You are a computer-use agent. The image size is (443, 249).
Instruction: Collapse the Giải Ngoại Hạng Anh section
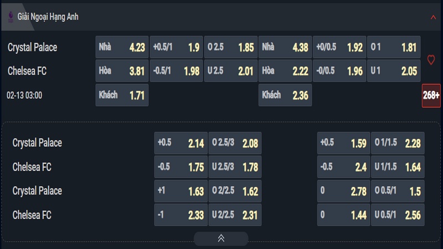pyautogui.click(x=433, y=17)
